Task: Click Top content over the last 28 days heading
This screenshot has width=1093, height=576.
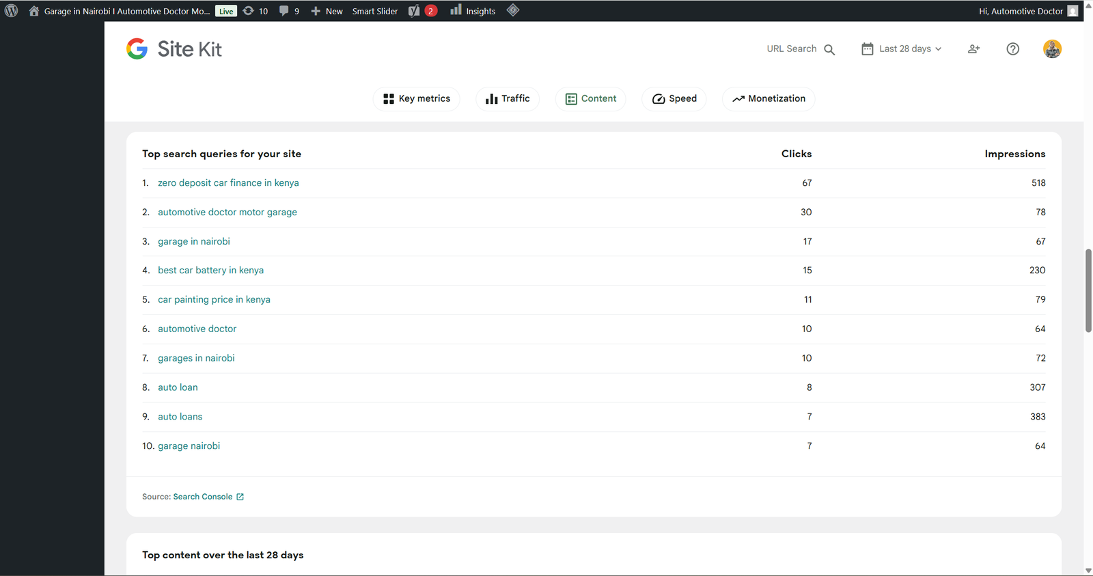Action: pyautogui.click(x=223, y=555)
